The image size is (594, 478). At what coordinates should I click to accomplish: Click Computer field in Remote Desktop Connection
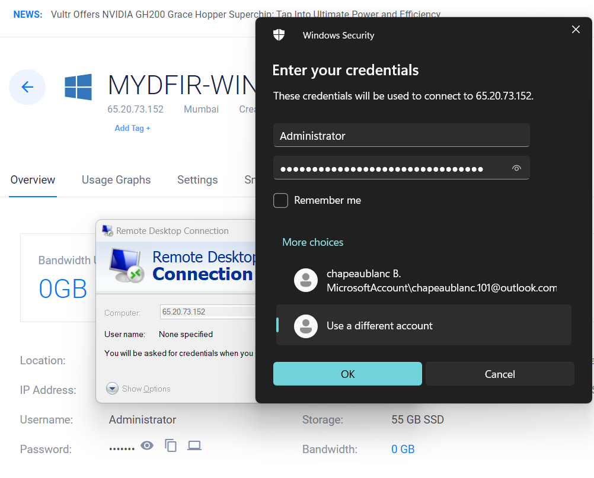point(208,312)
